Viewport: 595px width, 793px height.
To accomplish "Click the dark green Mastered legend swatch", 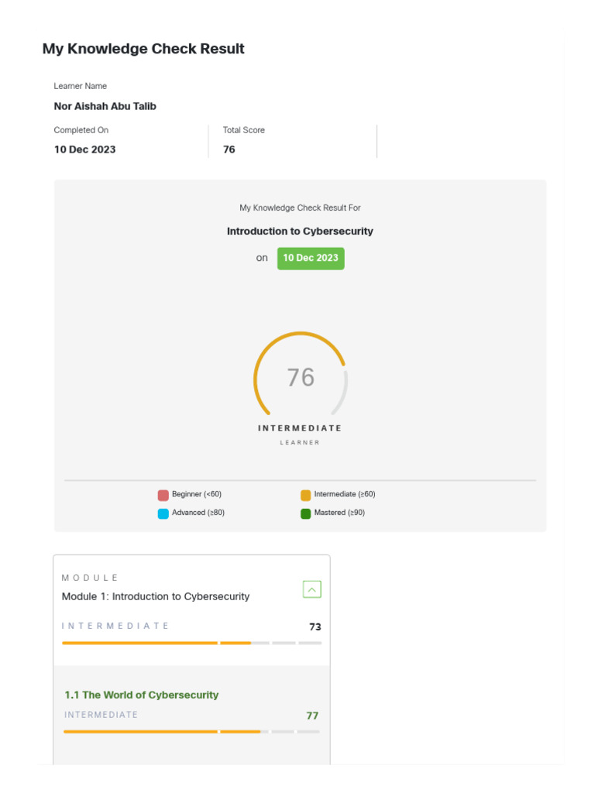I will click(305, 514).
